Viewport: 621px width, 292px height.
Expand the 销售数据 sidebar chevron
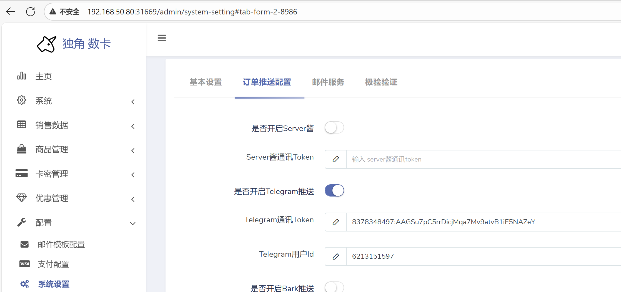pos(133,126)
